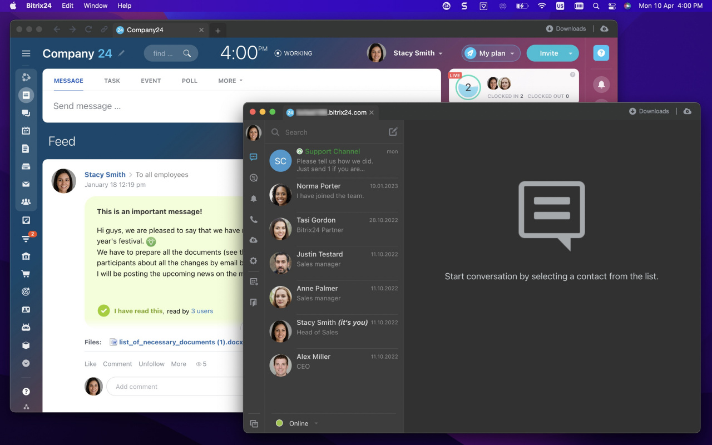Image resolution: width=712 pixels, height=445 pixels.
Task: Open the MORE dropdown in message composer
Action: [x=230, y=81]
